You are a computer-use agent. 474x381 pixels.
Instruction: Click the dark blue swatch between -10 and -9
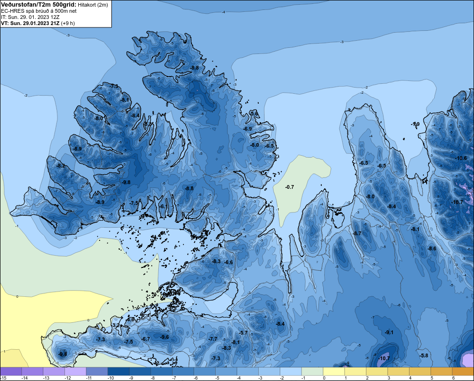[x=118, y=372]
